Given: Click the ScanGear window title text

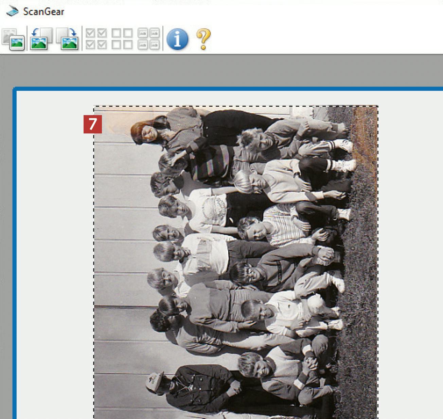Looking at the screenshot, I should [x=43, y=12].
